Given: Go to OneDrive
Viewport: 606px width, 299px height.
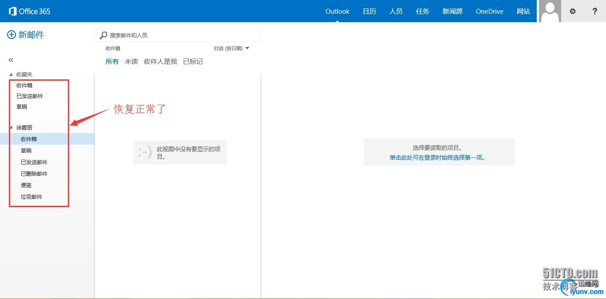Looking at the screenshot, I should coord(490,12).
